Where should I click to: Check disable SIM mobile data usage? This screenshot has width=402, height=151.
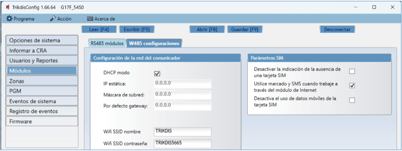tap(352, 100)
